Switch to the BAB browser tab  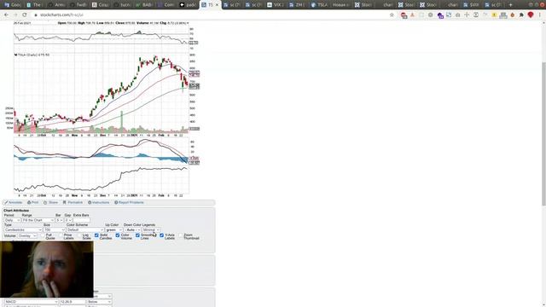point(144,5)
